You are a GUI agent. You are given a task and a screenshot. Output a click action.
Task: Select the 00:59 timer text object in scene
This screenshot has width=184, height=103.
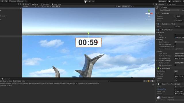[89, 42]
